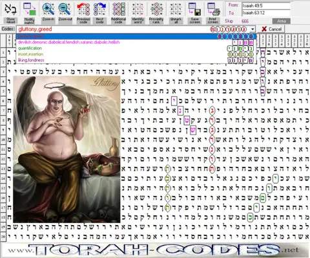
Task: Click the 'Save screen' label button
Action: (195, 21)
